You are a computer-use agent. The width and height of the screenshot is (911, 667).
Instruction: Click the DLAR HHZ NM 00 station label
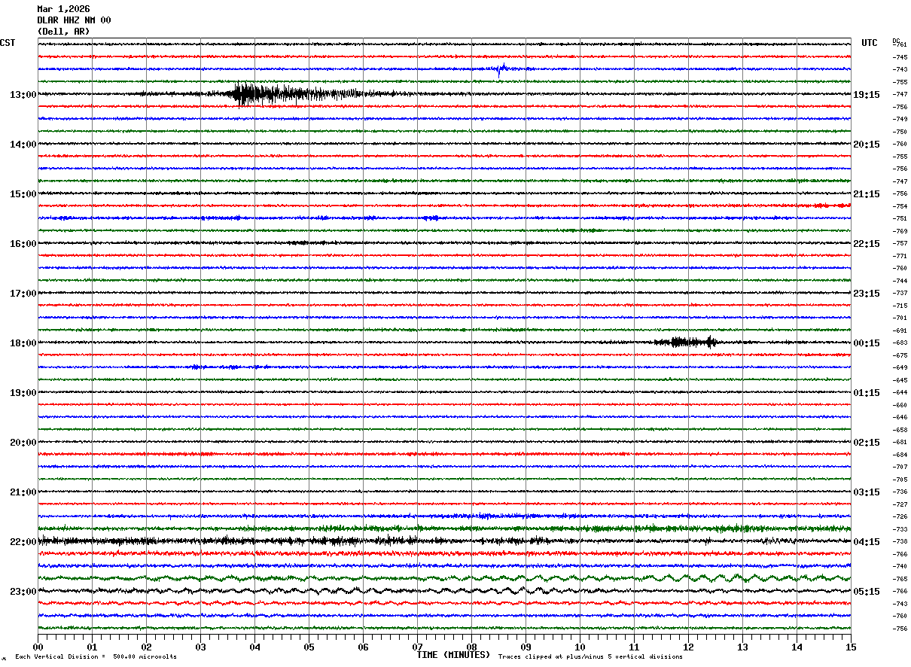click(74, 20)
